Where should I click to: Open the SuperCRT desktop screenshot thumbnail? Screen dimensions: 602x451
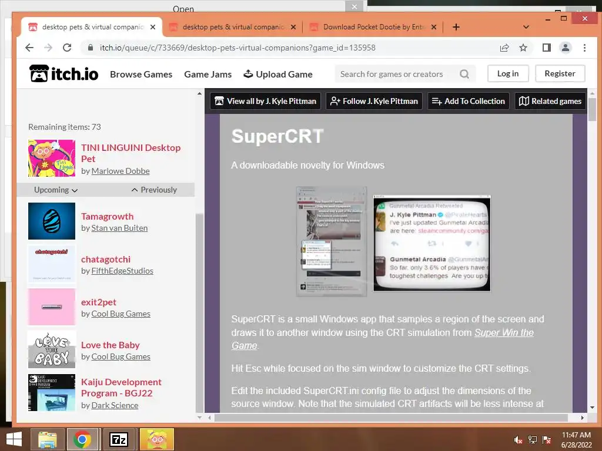332,241
